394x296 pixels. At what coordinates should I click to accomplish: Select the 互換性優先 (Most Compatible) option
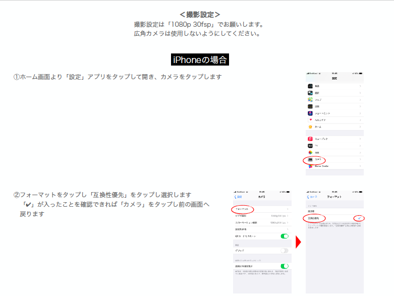click(x=334, y=218)
